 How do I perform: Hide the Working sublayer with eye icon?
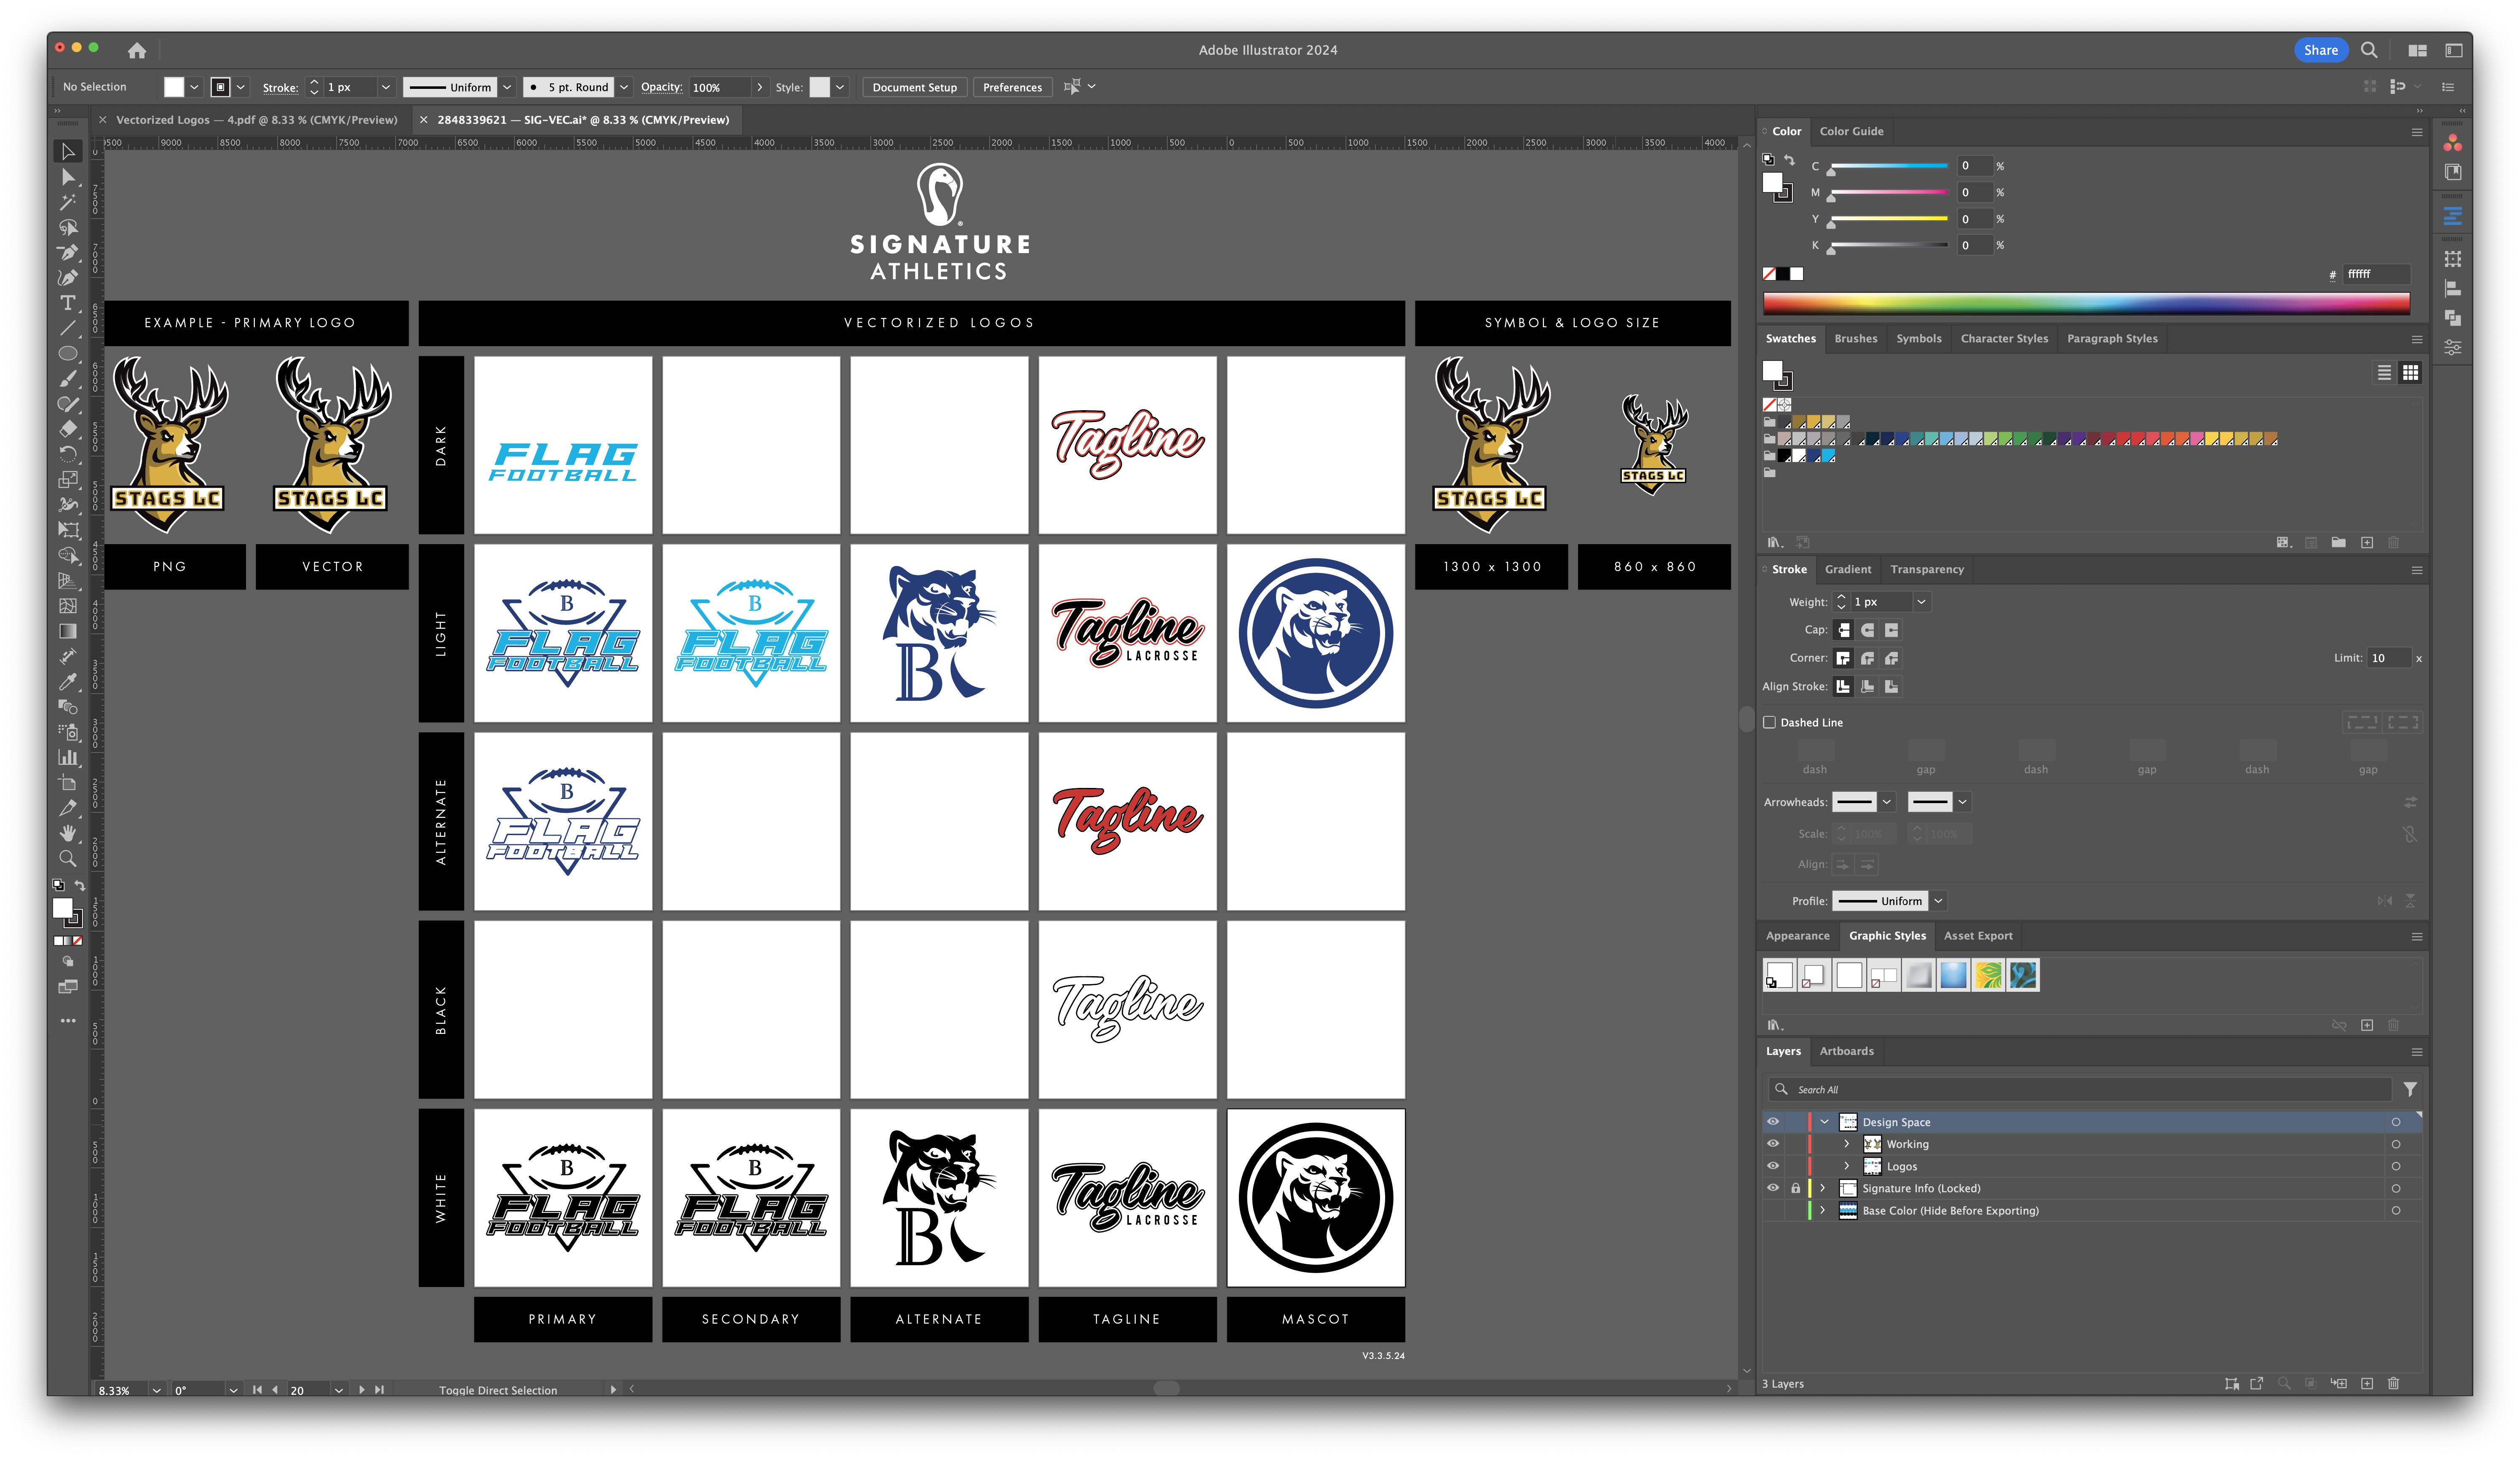click(x=1773, y=1144)
